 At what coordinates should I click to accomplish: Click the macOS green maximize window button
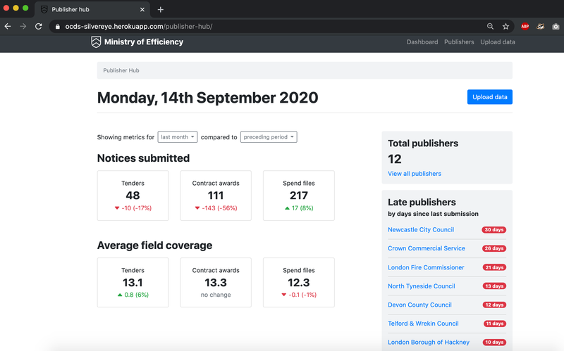click(x=25, y=8)
